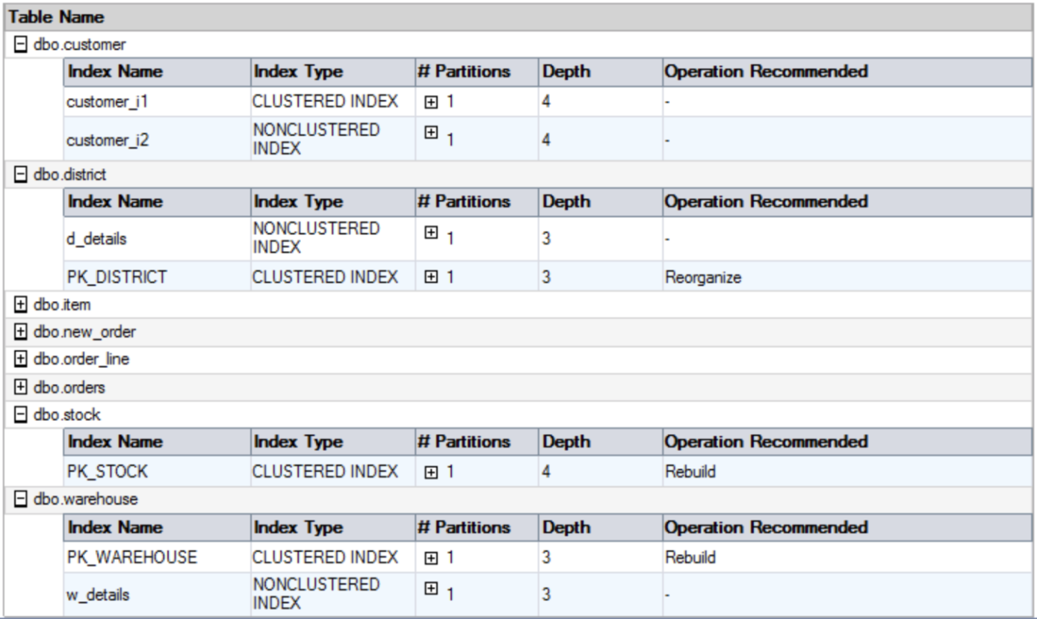Click Operation Recommended header under dbo.warehouse
1037x619 pixels.
coord(848,528)
